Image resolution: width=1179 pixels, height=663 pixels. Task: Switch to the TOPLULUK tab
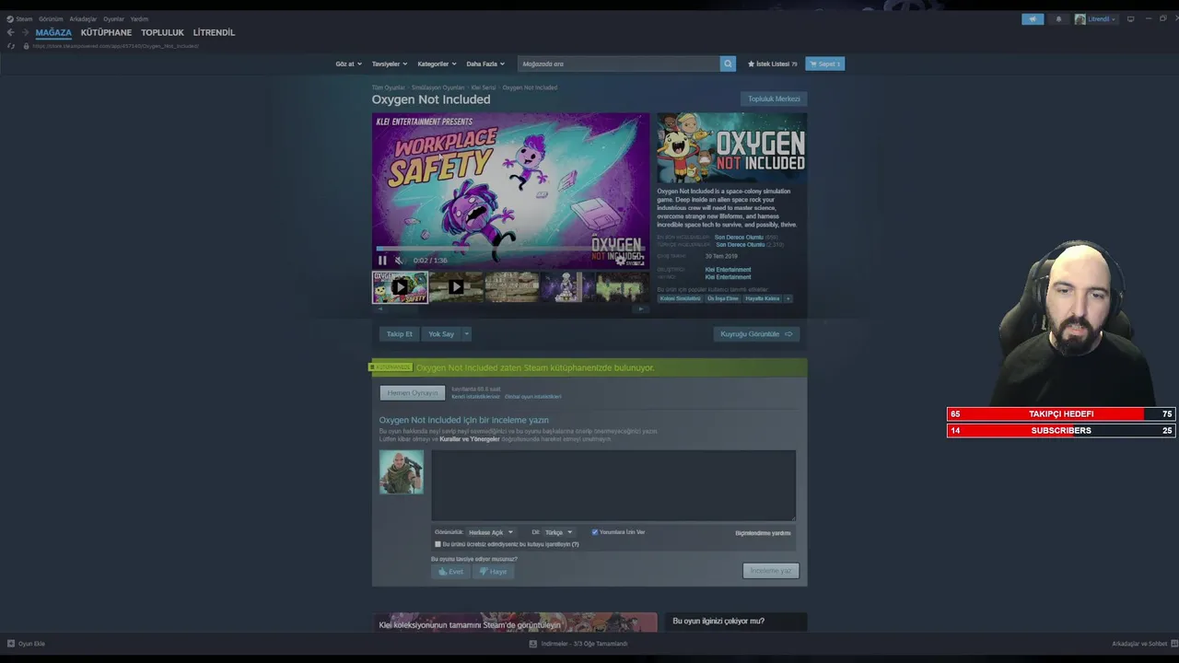[x=162, y=32]
